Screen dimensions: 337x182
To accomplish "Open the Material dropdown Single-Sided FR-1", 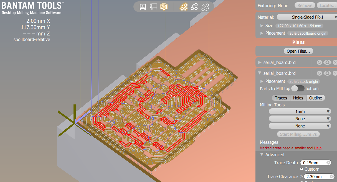I will tap(308, 17).
